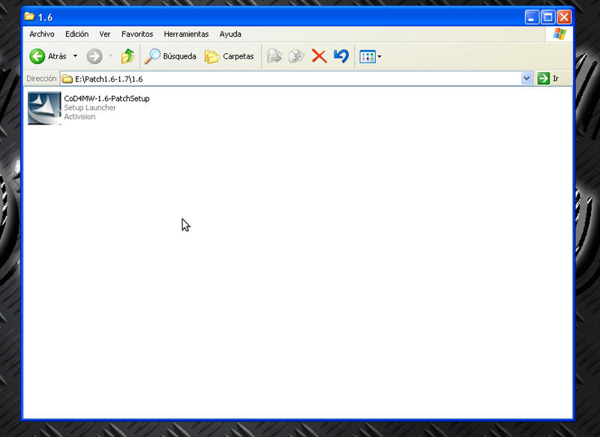
Task: Click the address bar path field
Action: point(291,79)
